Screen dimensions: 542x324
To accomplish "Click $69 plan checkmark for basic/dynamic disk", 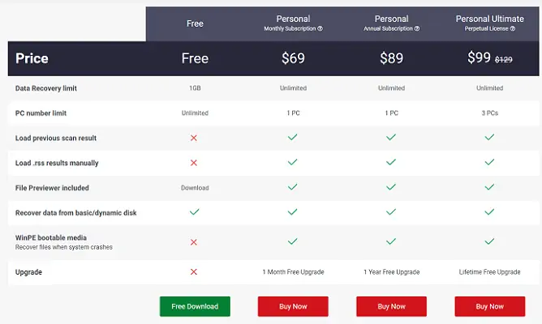I will [292, 212].
